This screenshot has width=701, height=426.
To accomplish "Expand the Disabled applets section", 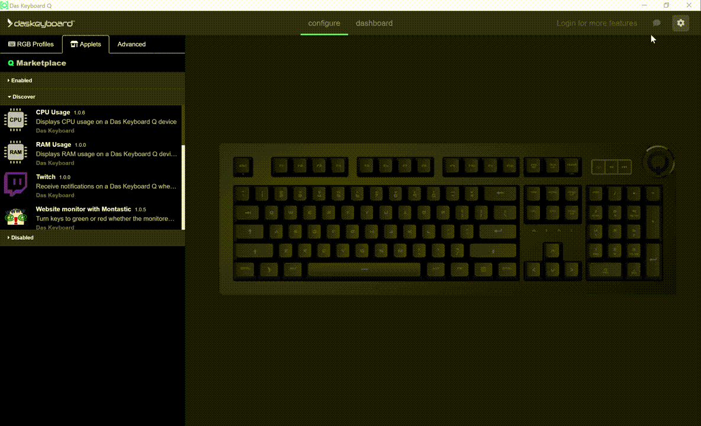I will click(21, 237).
